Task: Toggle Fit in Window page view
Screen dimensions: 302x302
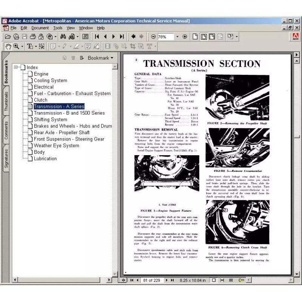Action: [x=203, y=37]
